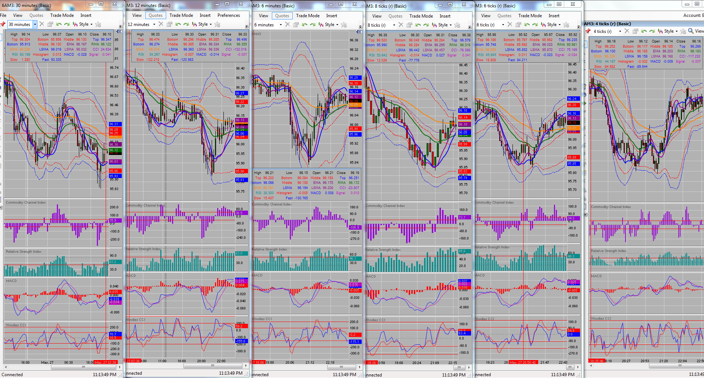Image resolution: width=704 pixels, height=378 pixels.
Task: Click scroll-right arrow in 12 minutes window
Action: coord(246,366)
